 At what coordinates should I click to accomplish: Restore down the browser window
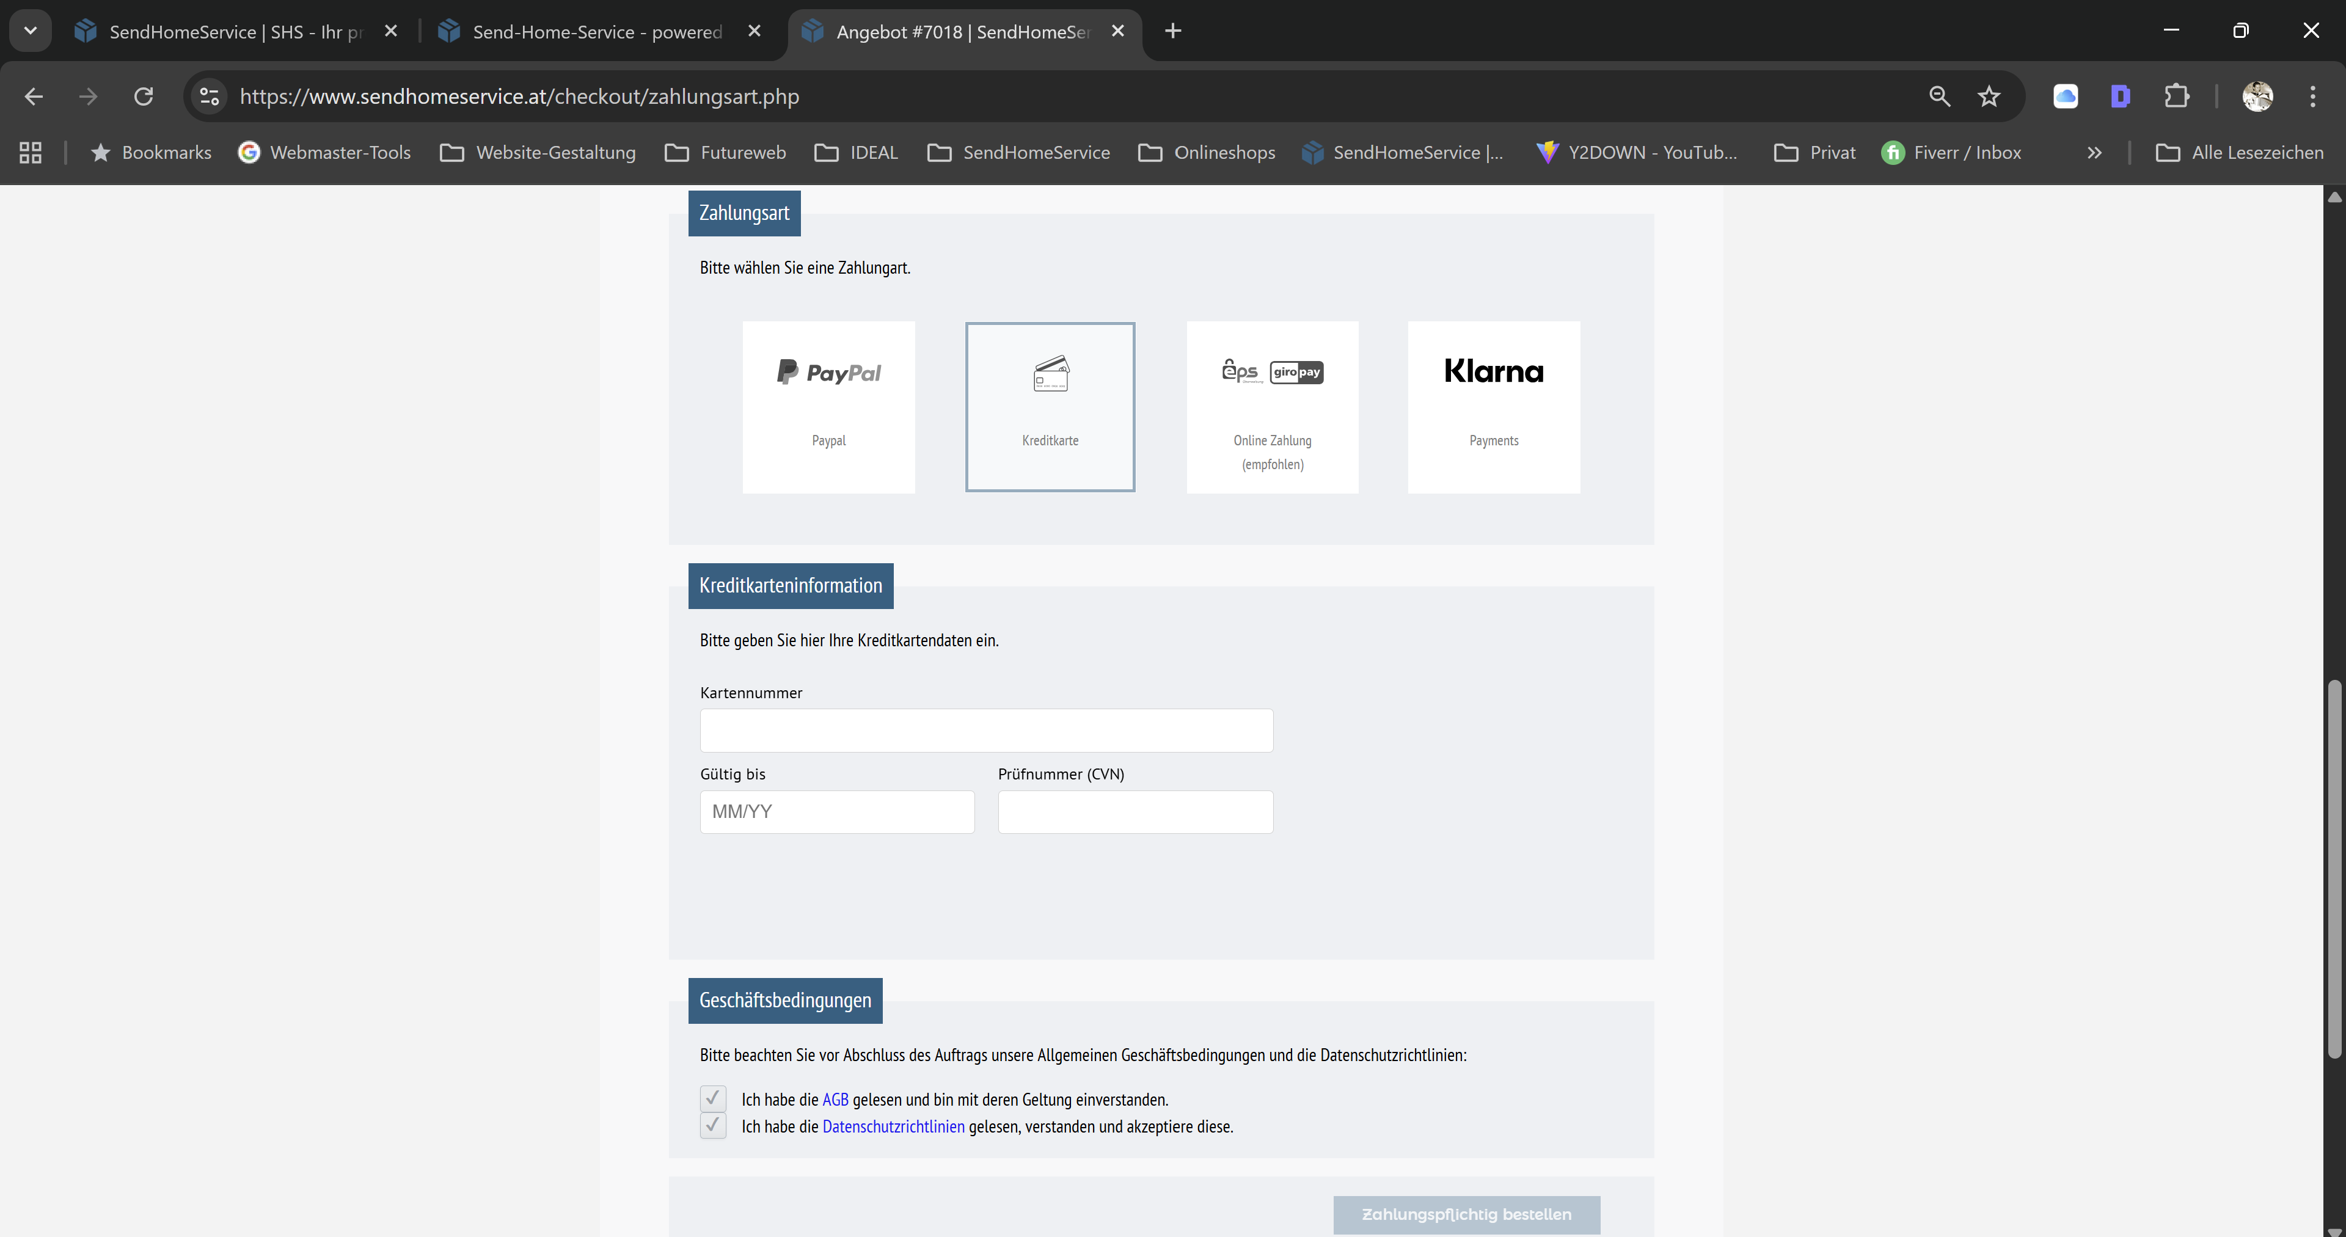2240,31
